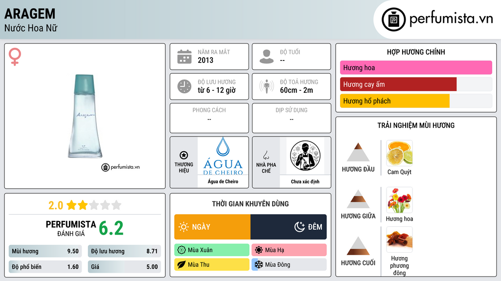Click the snowflake icon beside Mùa Đông
Image resolution: width=501 pixels, height=281 pixels.
tap(259, 264)
